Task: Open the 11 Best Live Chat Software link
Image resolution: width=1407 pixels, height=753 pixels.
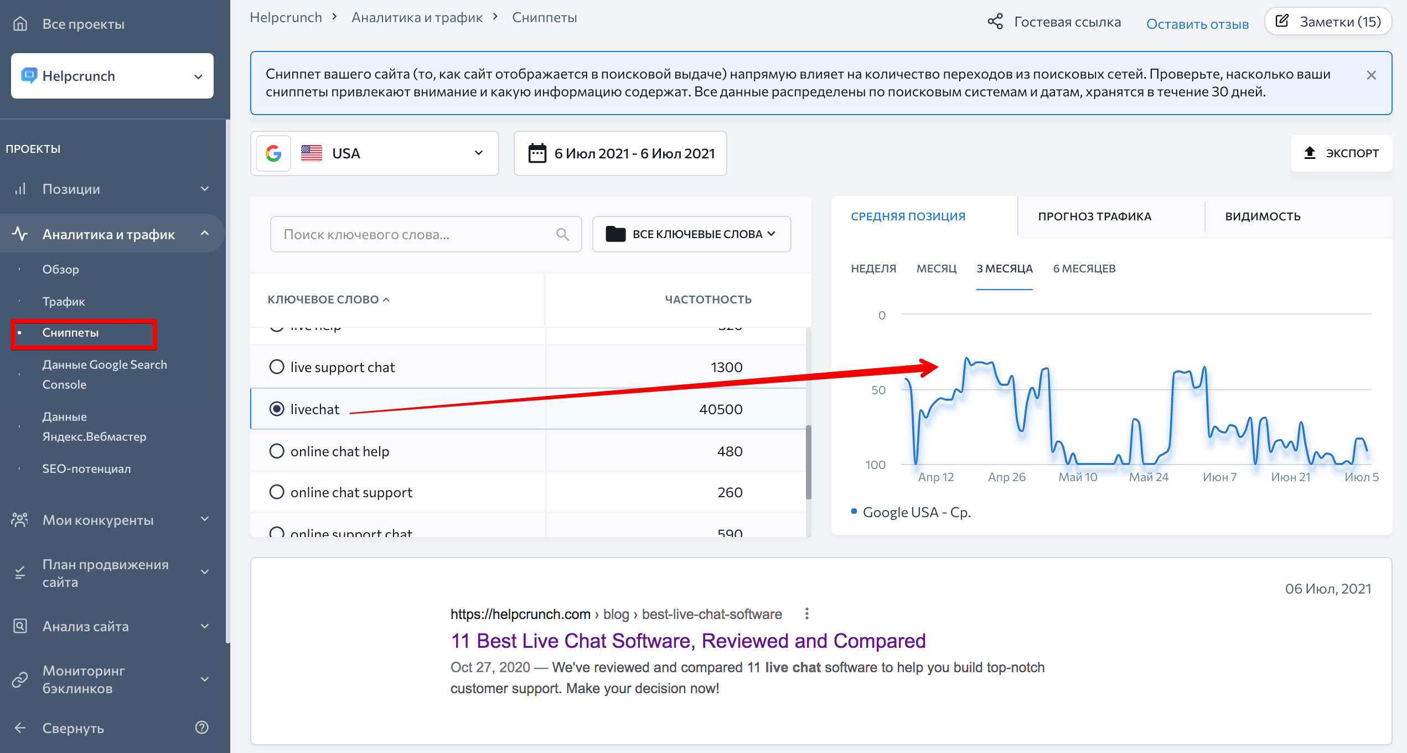Action: (688, 641)
